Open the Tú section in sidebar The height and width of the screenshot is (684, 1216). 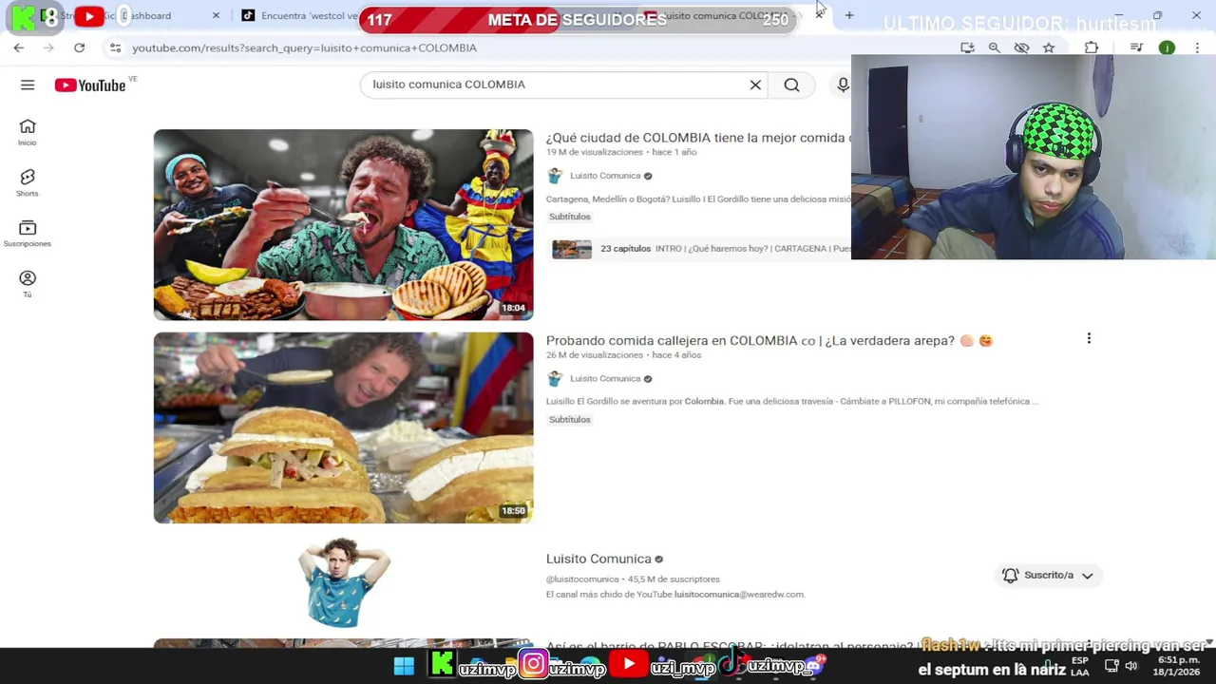click(28, 284)
